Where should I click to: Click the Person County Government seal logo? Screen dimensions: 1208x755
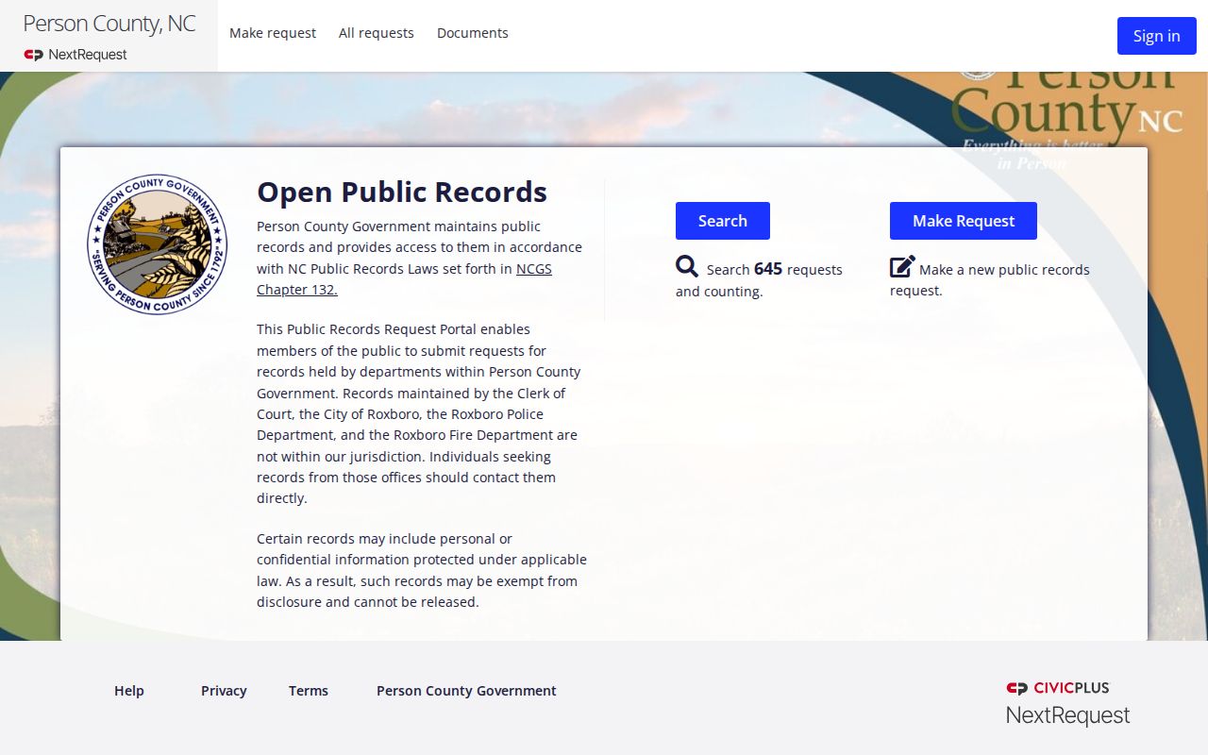[158, 244]
